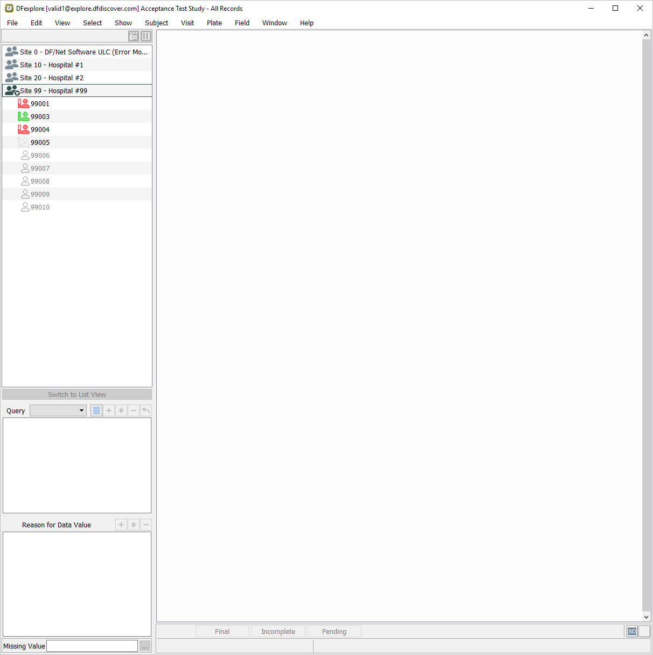The height and width of the screenshot is (655, 653).
Task: Open the Subject menu
Action: (x=156, y=23)
